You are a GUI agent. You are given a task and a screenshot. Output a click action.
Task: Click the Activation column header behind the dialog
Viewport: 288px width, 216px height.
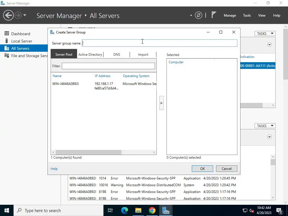247,57
